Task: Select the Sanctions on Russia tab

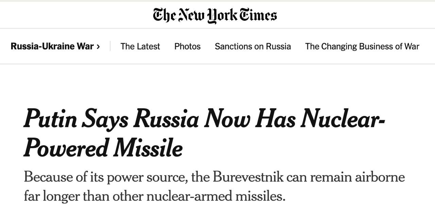Action: (253, 46)
